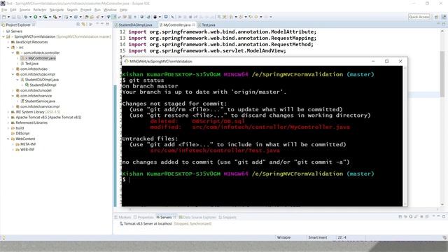
Task: Select the build folder
Action: pos(17,128)
